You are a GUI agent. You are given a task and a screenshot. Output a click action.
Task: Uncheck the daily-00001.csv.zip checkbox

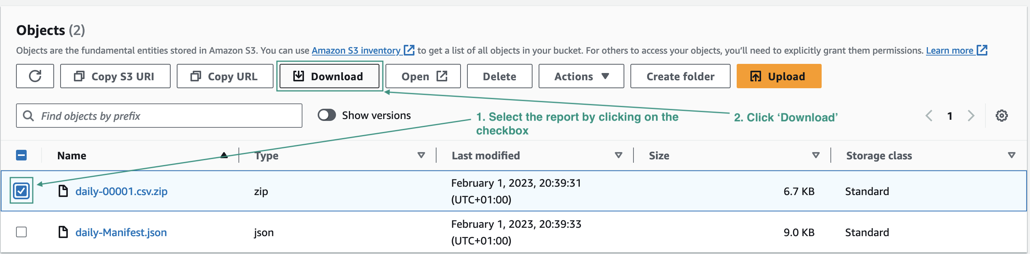(x=21, y=191)
